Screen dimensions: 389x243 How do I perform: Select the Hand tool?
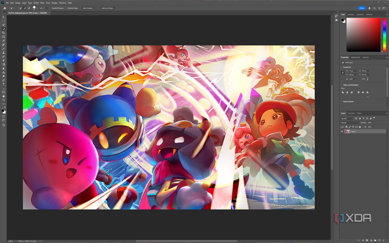[3, 96]
